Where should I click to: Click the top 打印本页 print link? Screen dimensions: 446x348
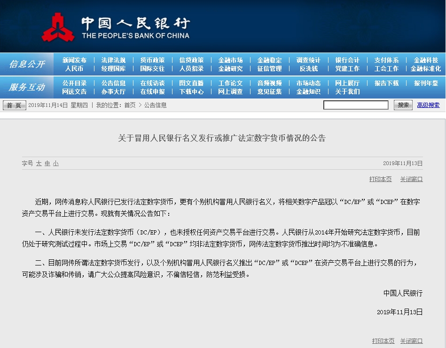[x=380, y=179]
